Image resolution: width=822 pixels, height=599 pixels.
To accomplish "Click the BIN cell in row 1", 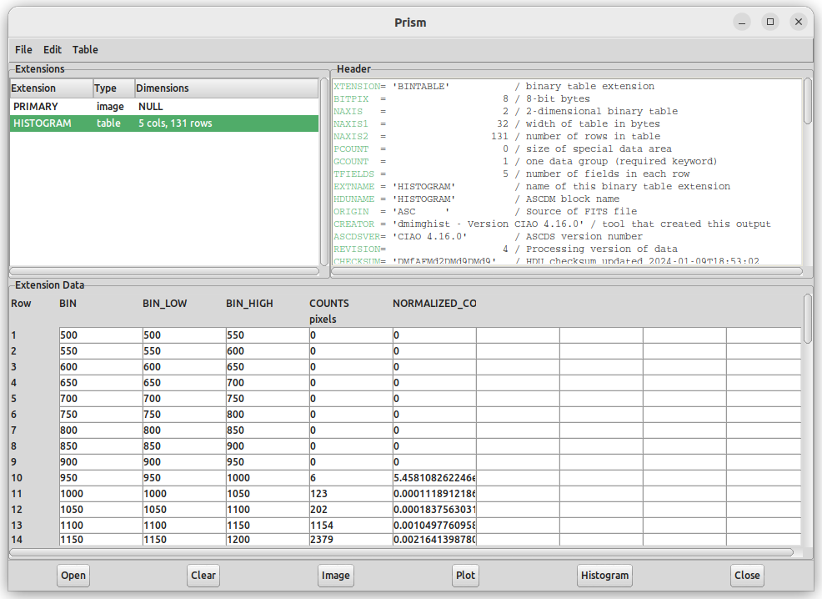I will 100,335.
